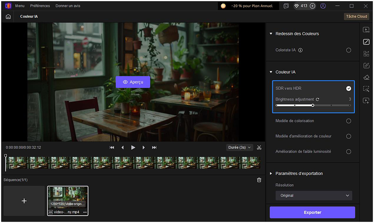Click the Brightness adjustment slider handle
This screenshot has width=374, height=223.
pos(313,106)
